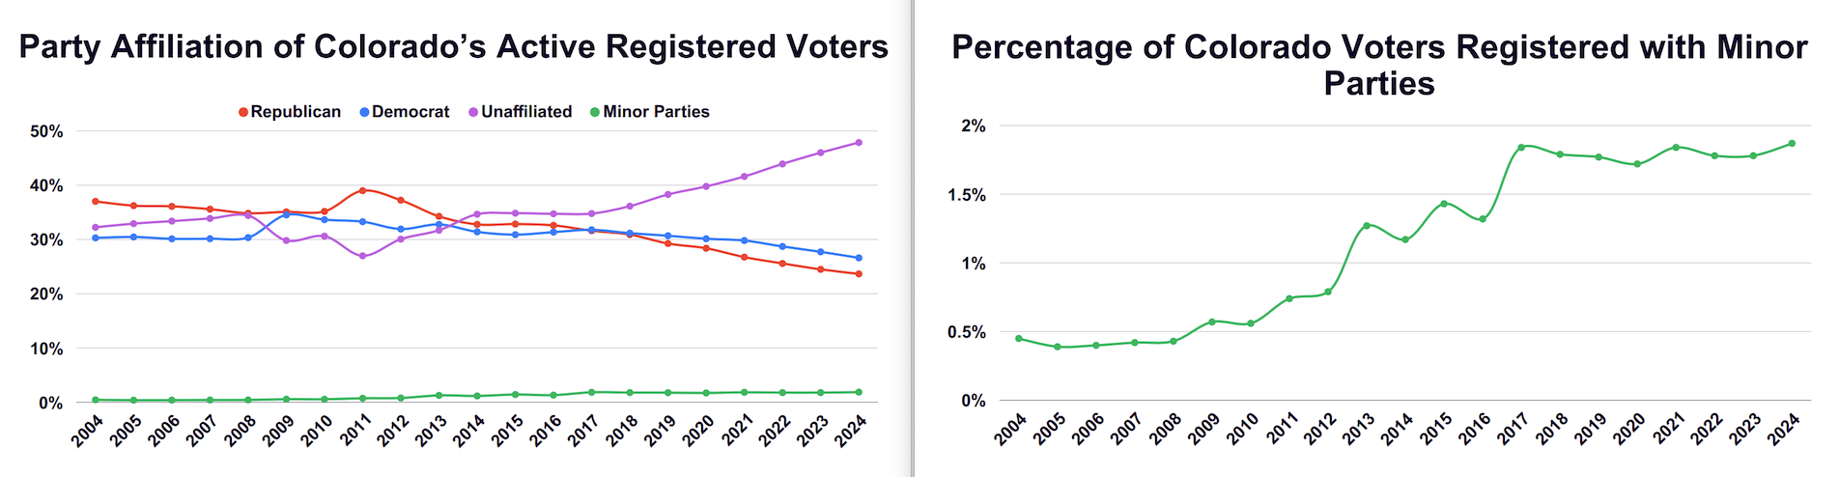Click the Minor Parties percentage chart title

(x=1378, y=65)
